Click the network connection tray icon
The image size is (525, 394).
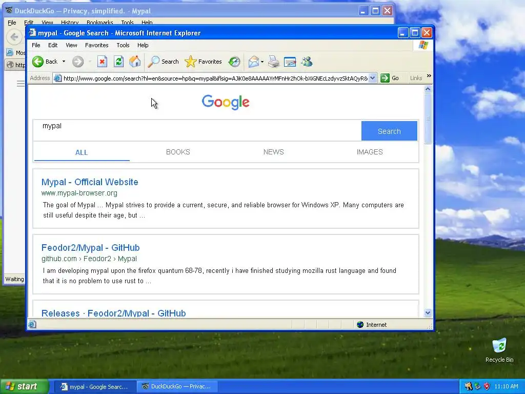477,386
